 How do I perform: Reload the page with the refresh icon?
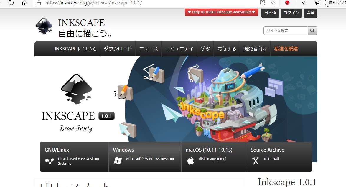pyautogui.click(x=11, y=3)
